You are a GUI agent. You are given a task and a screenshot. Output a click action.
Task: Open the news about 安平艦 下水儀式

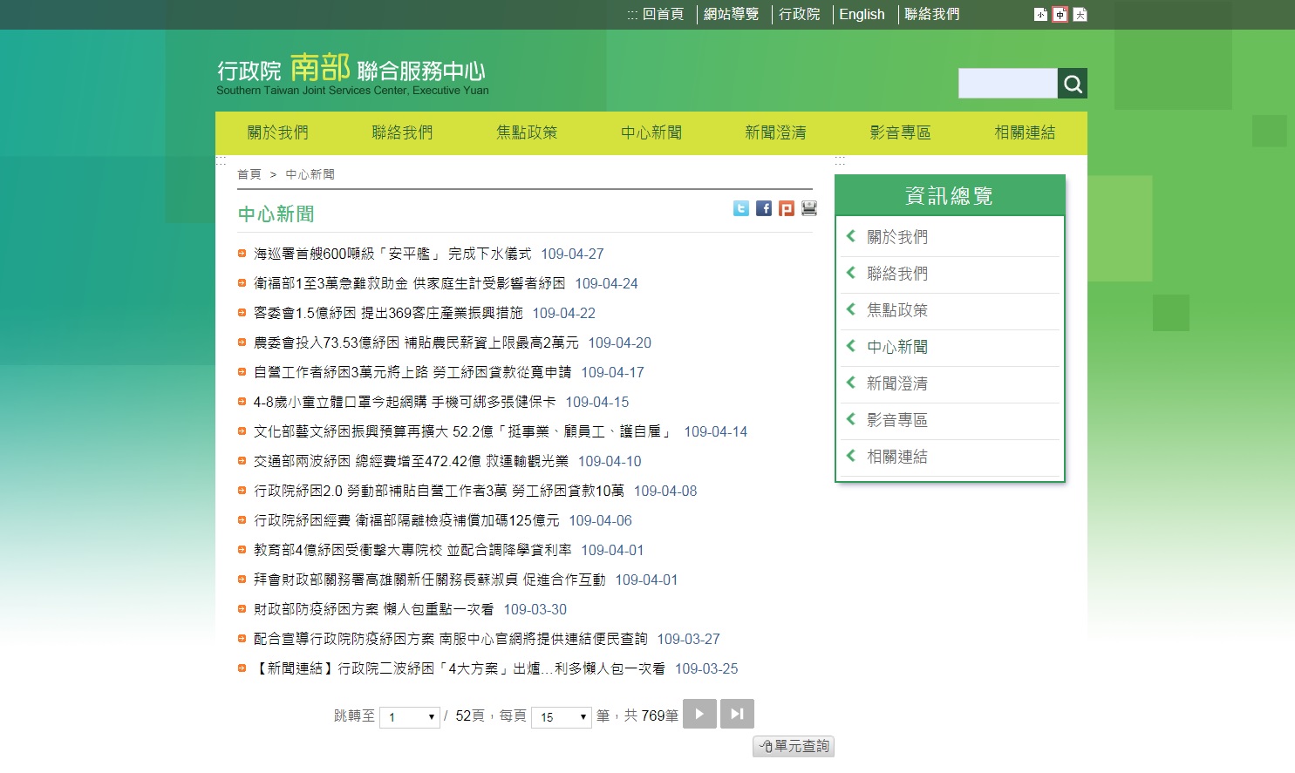point(392,254)
